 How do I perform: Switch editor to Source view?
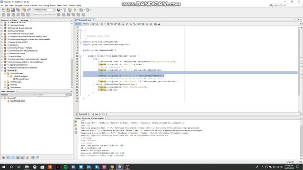[78, 24]
